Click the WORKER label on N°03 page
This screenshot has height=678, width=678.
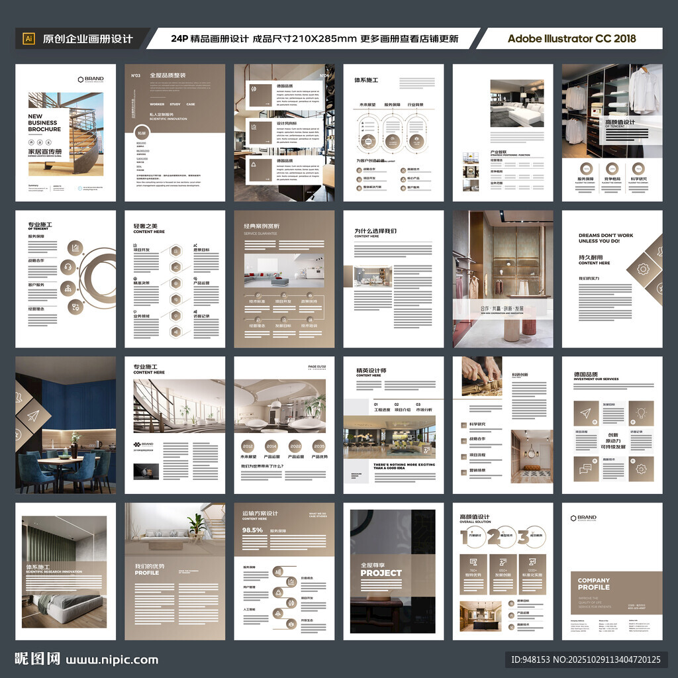point(157,104)
